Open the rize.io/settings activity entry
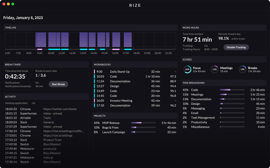The image size is (270, 168). coord(58,135)
